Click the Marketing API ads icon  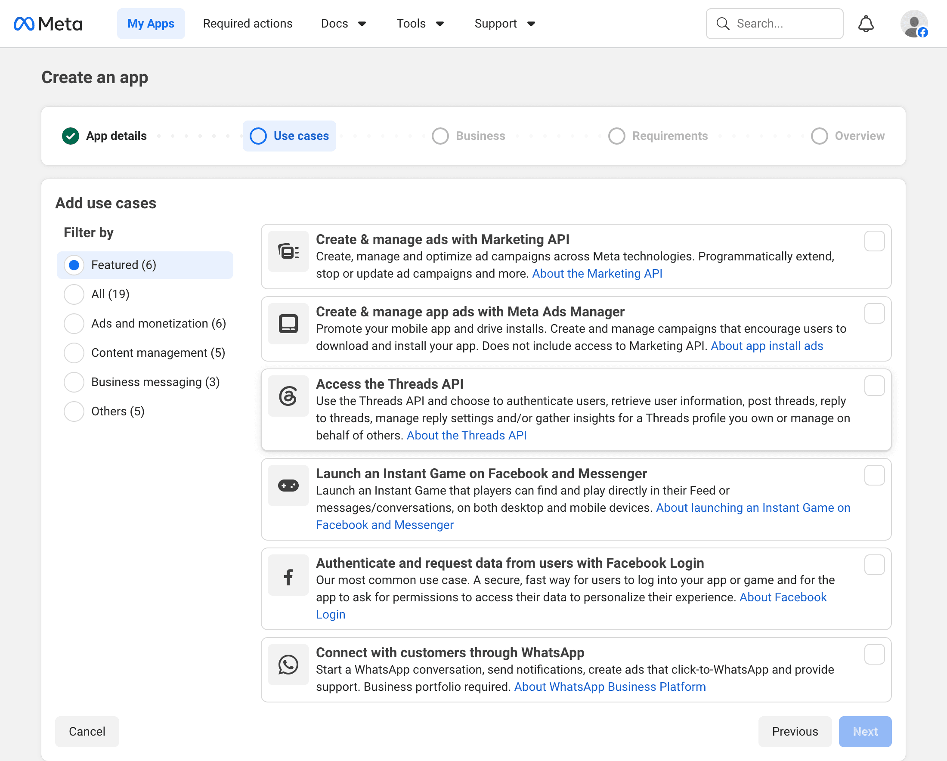tap(288, 252)
